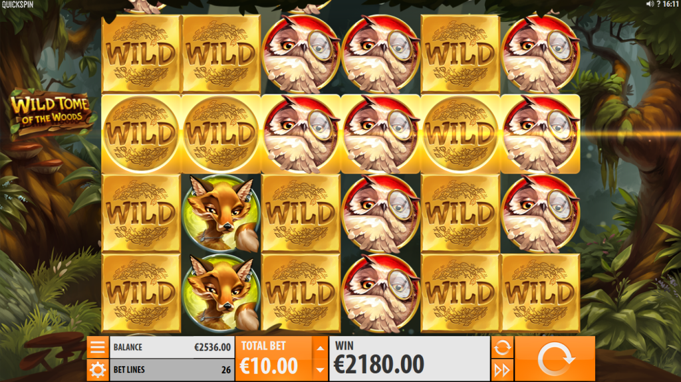Click the Wild Tome of the Woods logo
Screen dimensions: 681x382
tap(51, 112)
